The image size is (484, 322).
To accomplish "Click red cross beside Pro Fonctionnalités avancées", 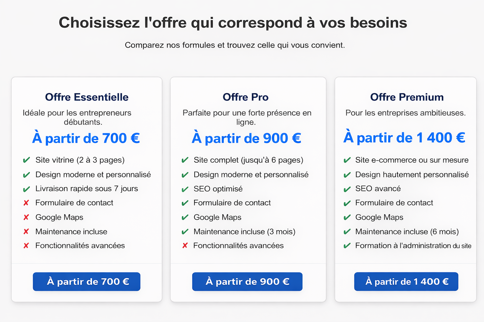I will 185,246.
